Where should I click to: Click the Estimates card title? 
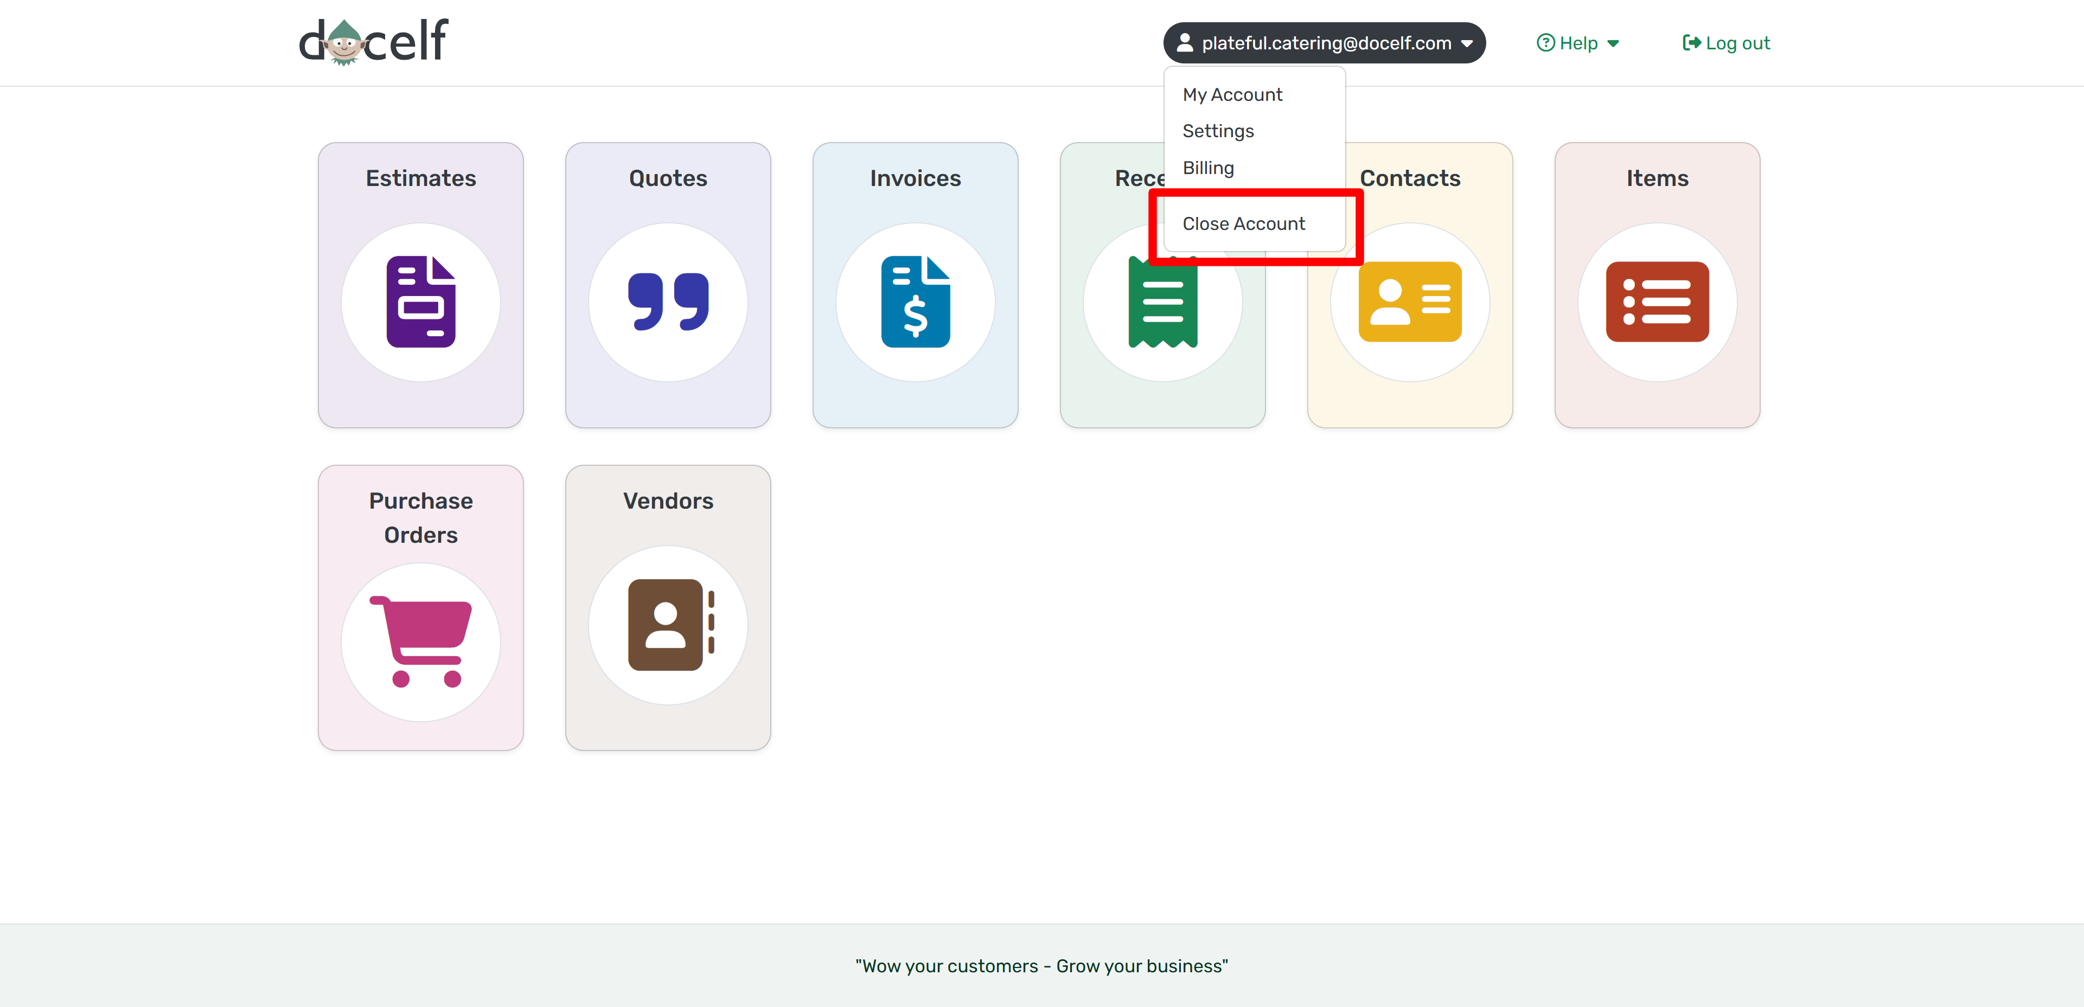coord(421,178)
